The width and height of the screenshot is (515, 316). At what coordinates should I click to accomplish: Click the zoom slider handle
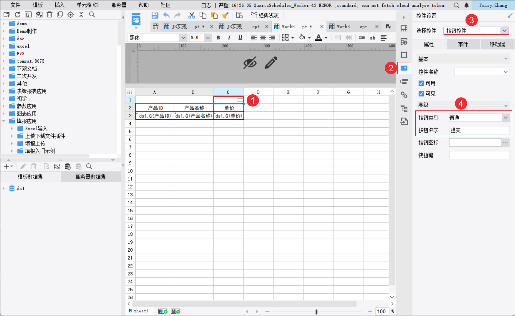[x=316, y=312]
